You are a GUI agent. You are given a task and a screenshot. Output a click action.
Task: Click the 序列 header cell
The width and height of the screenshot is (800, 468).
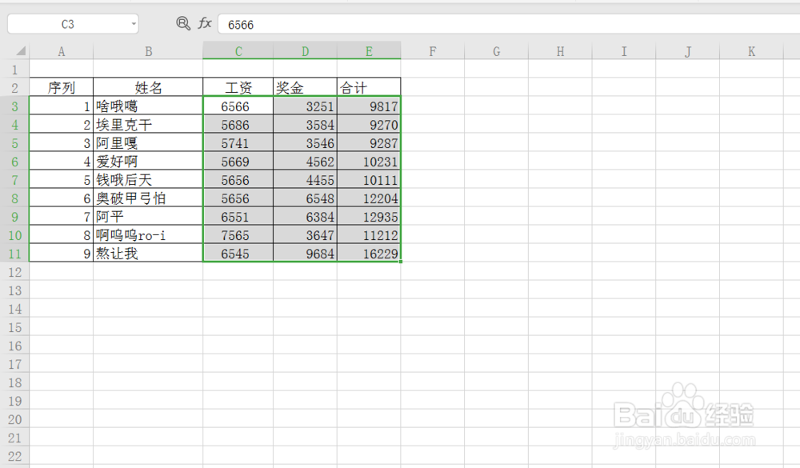click(x=62, y=87)
